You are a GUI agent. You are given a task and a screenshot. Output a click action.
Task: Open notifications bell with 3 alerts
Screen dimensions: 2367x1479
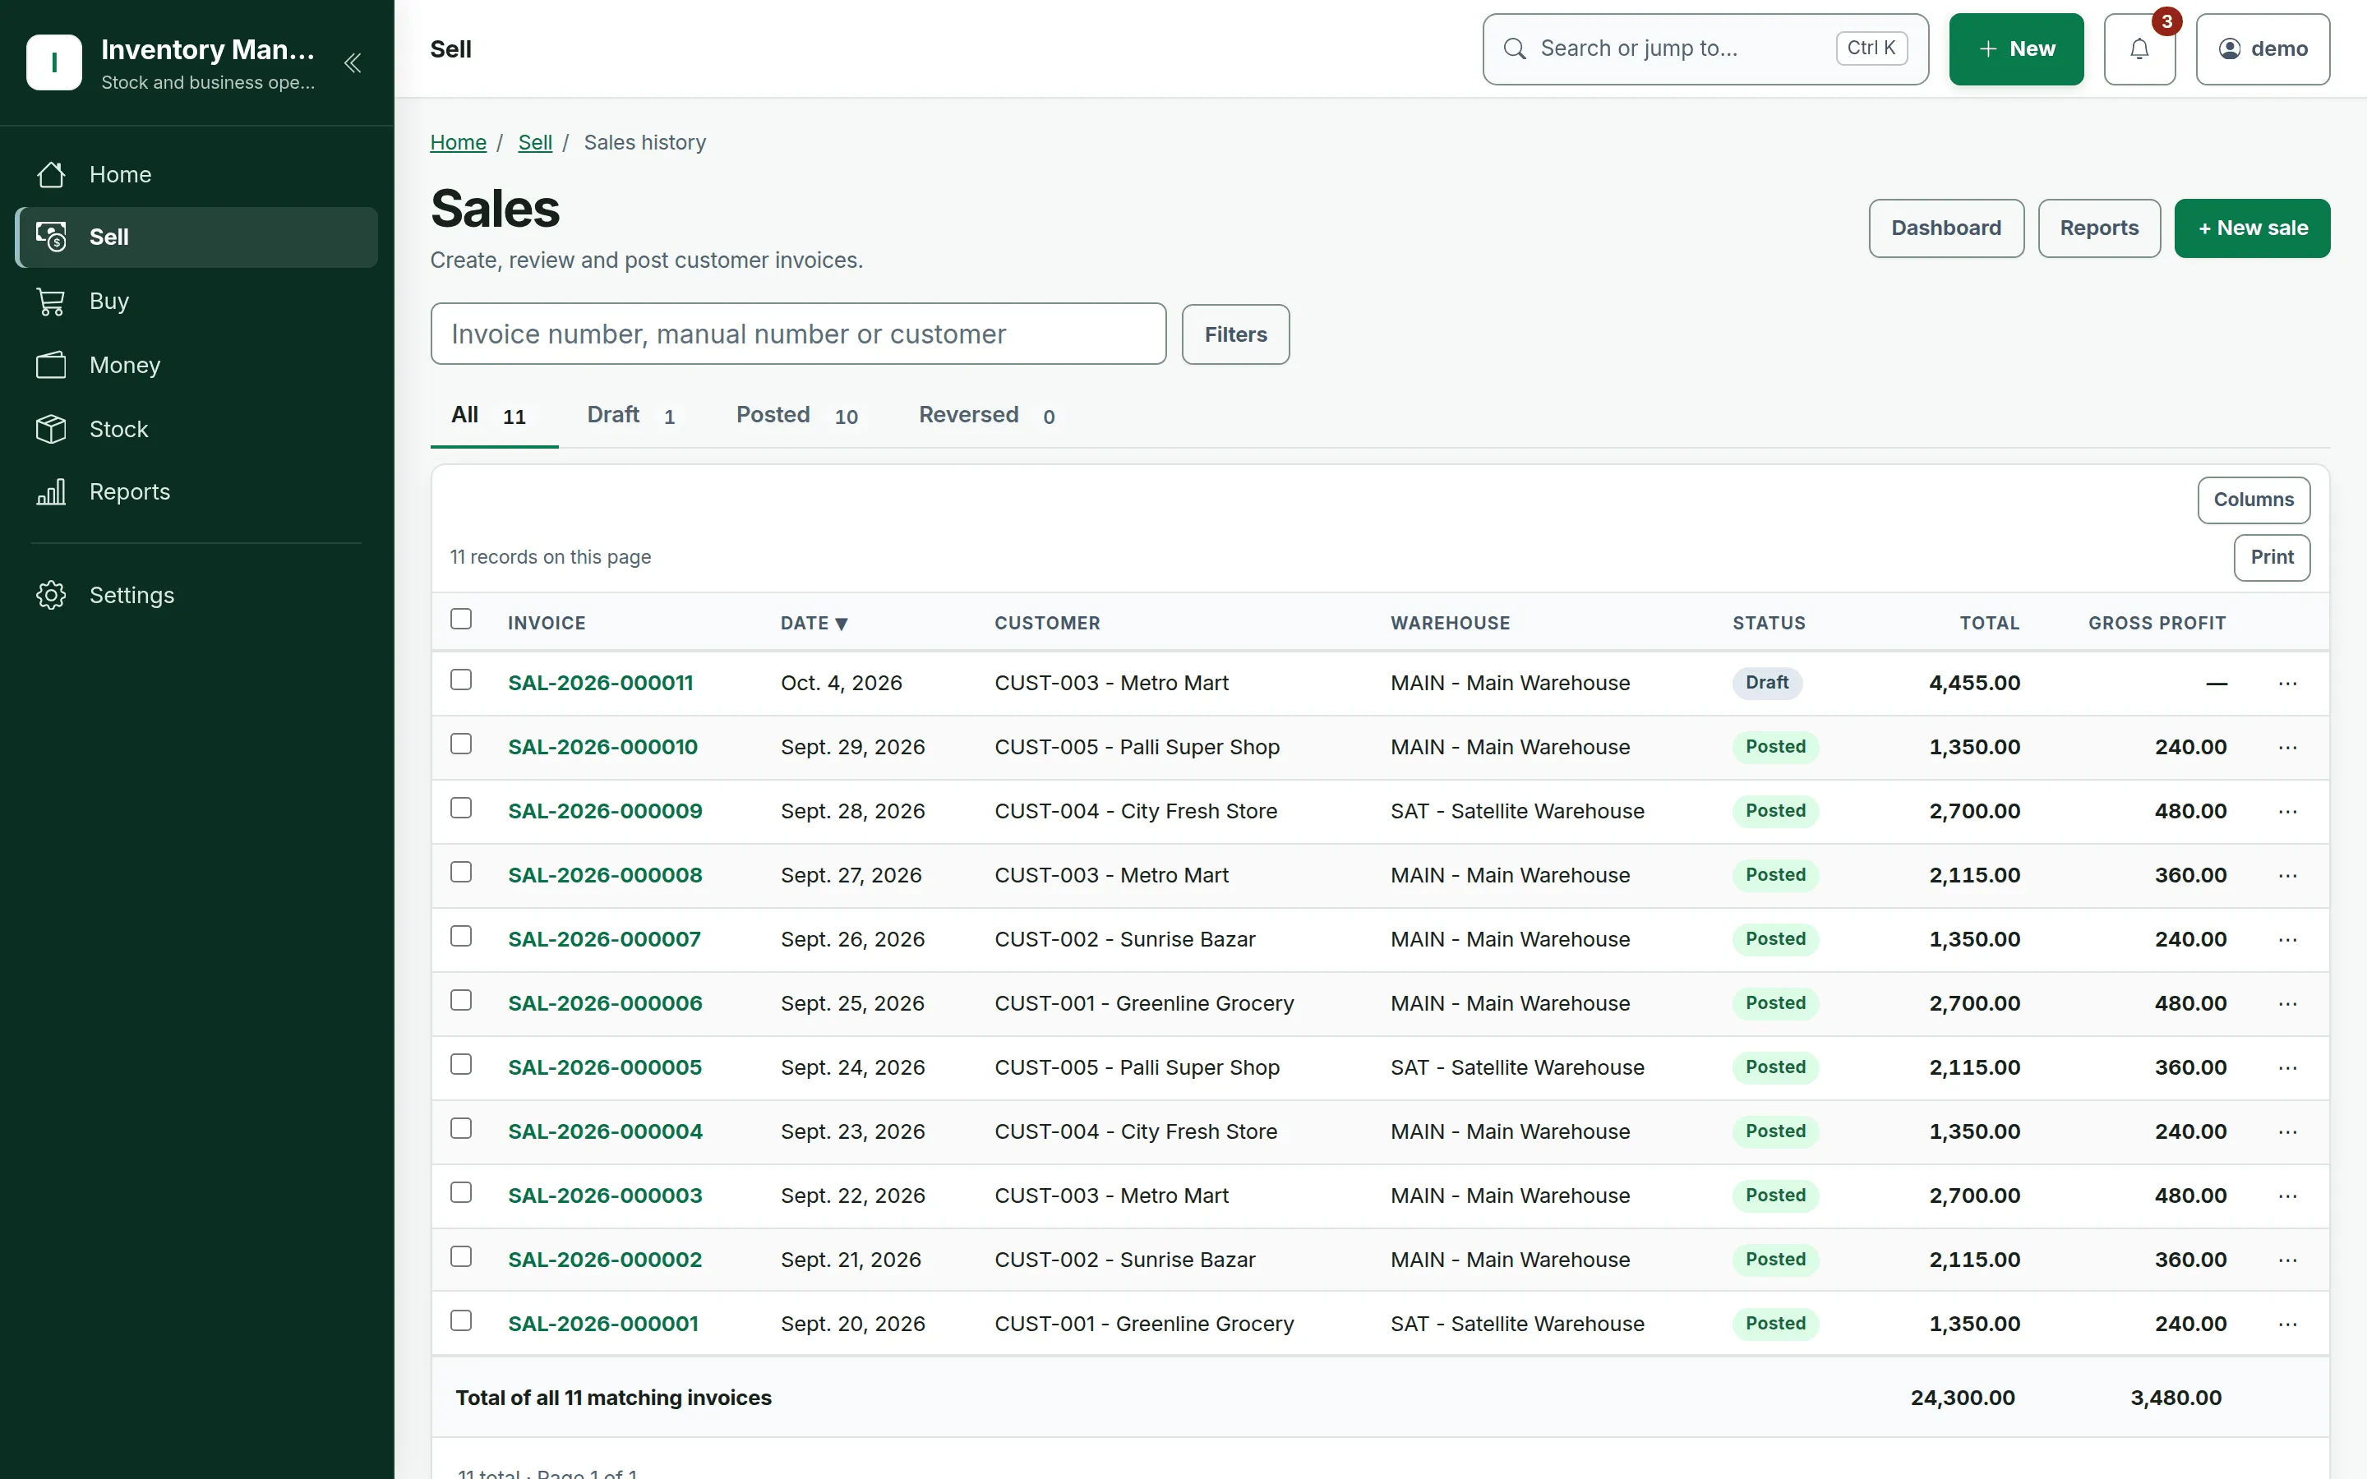pyautogui.click(x=2139, y=49)
